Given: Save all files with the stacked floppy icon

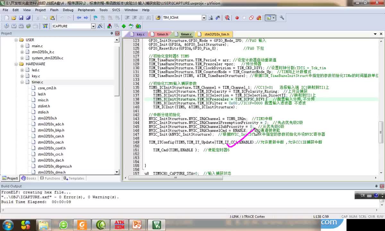Looking at the screenshot, I should (28, 18).
